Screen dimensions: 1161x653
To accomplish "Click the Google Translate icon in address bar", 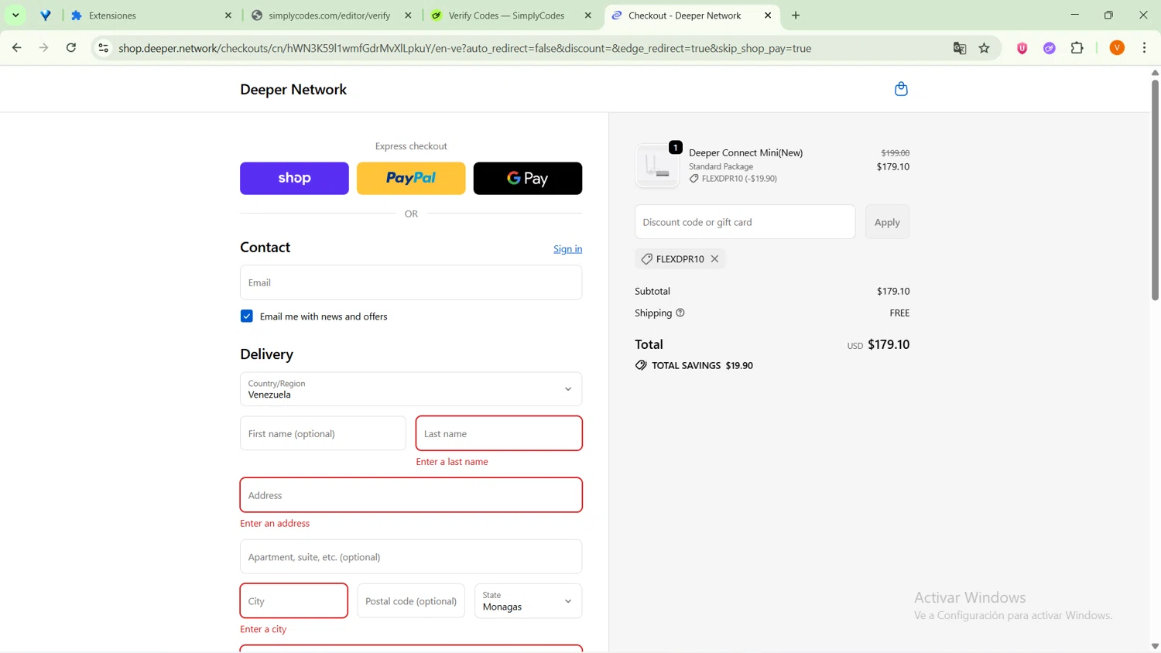I will pos(960,48).
